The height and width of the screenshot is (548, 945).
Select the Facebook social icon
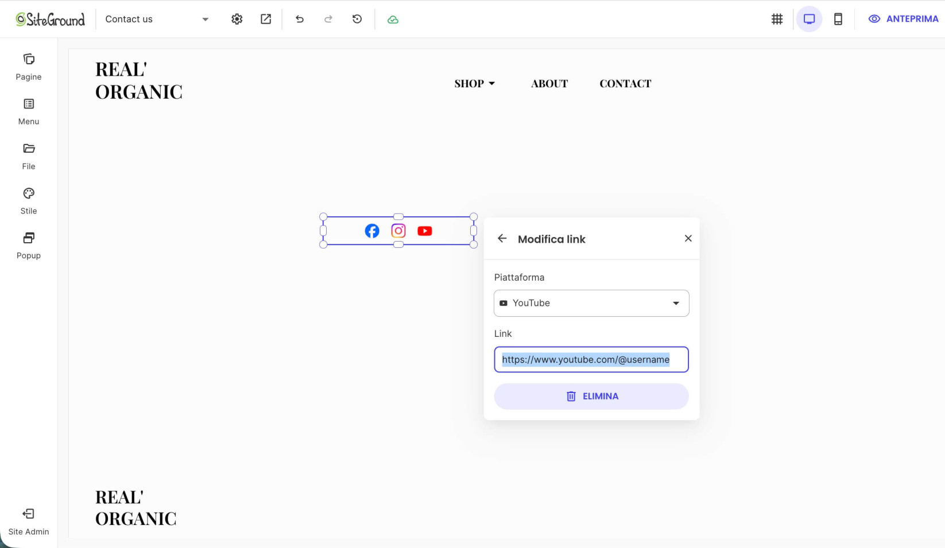372,231
